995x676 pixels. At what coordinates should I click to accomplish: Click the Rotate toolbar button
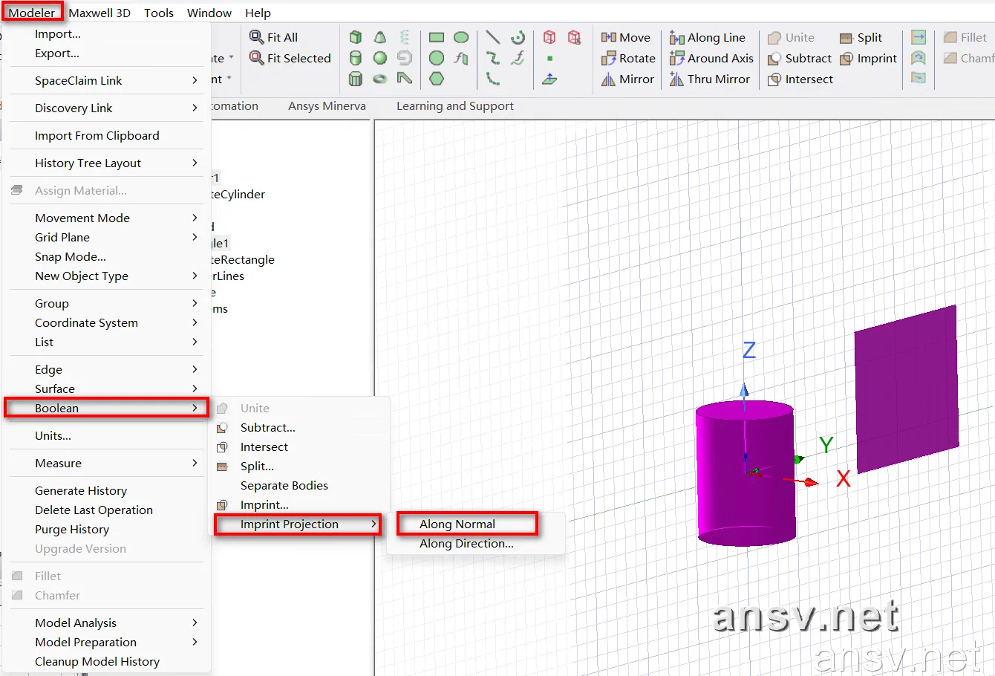(x=628, y=58)
